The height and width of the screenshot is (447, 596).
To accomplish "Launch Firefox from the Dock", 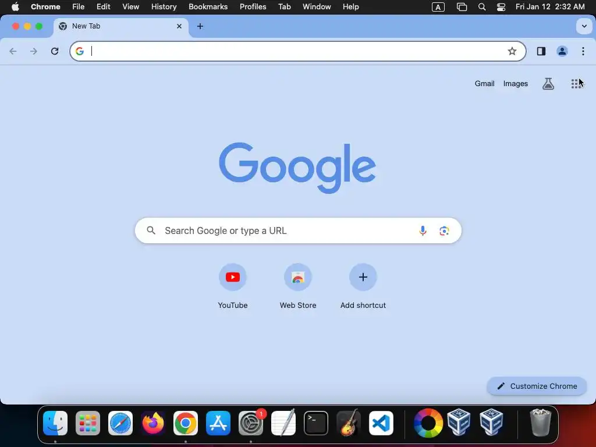I will click(153, 423).
